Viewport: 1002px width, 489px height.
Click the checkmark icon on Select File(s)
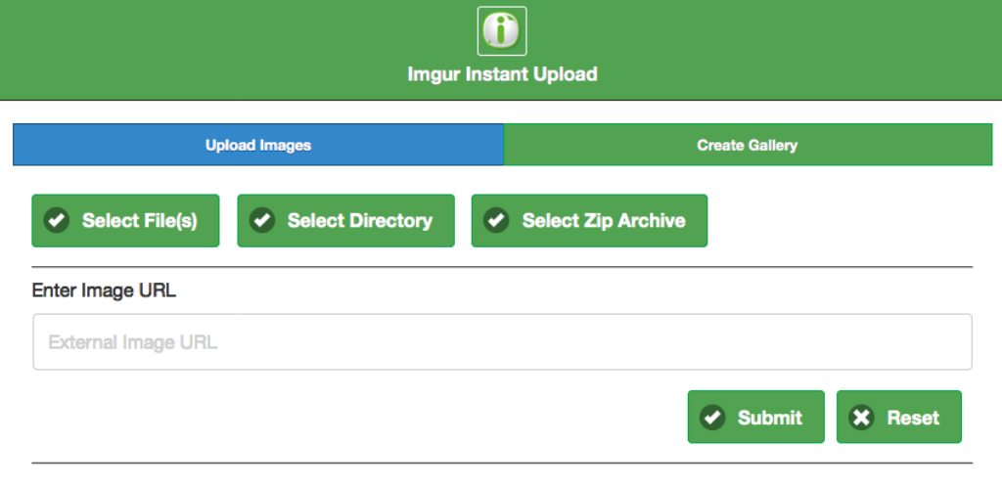tap(57, 221)
